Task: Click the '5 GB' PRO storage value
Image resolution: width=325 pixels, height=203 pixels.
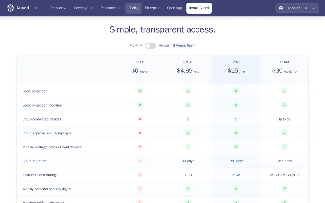Action: click(236, 175)
